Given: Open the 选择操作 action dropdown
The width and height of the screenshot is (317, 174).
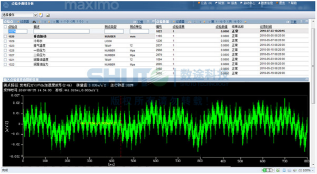Looking at the screenshot, I should click(36, 15).
